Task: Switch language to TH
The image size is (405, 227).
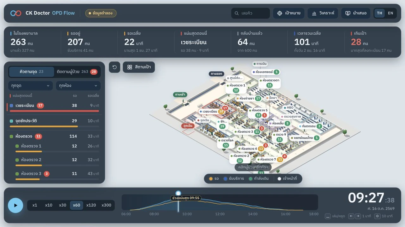Action: click(379, 13)
